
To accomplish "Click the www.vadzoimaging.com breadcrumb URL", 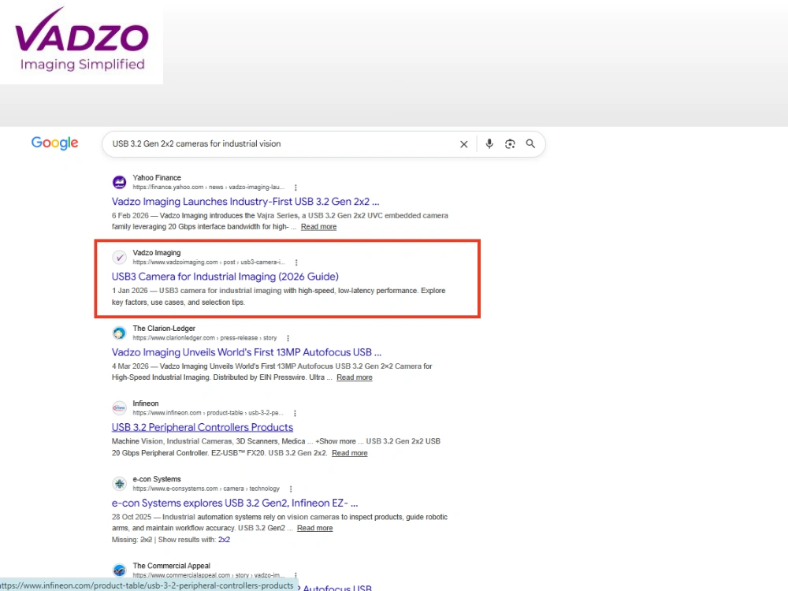I will click(x=209, y=262).
